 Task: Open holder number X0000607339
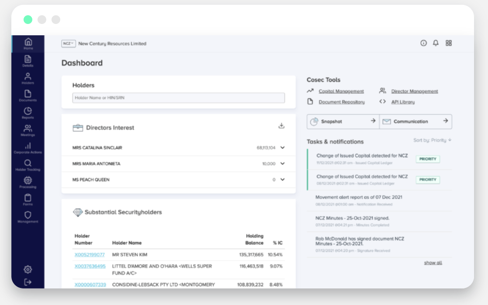point(90,285)
